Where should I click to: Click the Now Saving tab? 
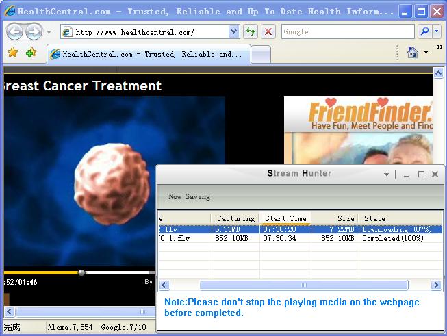190,196
